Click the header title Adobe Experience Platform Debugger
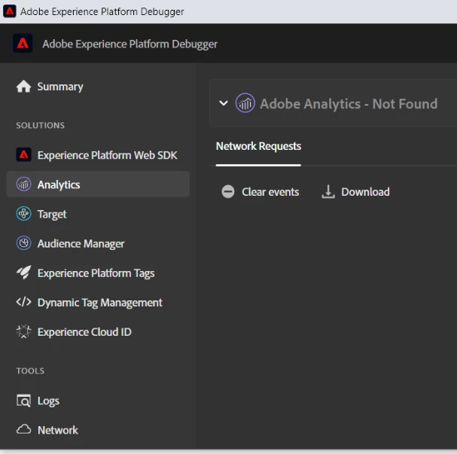Screen dimensions: 457x454 (129, 44)
